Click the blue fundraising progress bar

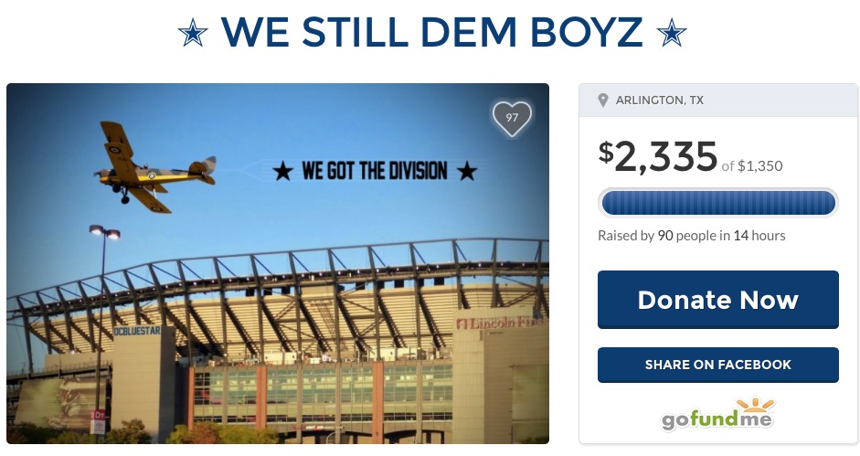pos(717,202)
